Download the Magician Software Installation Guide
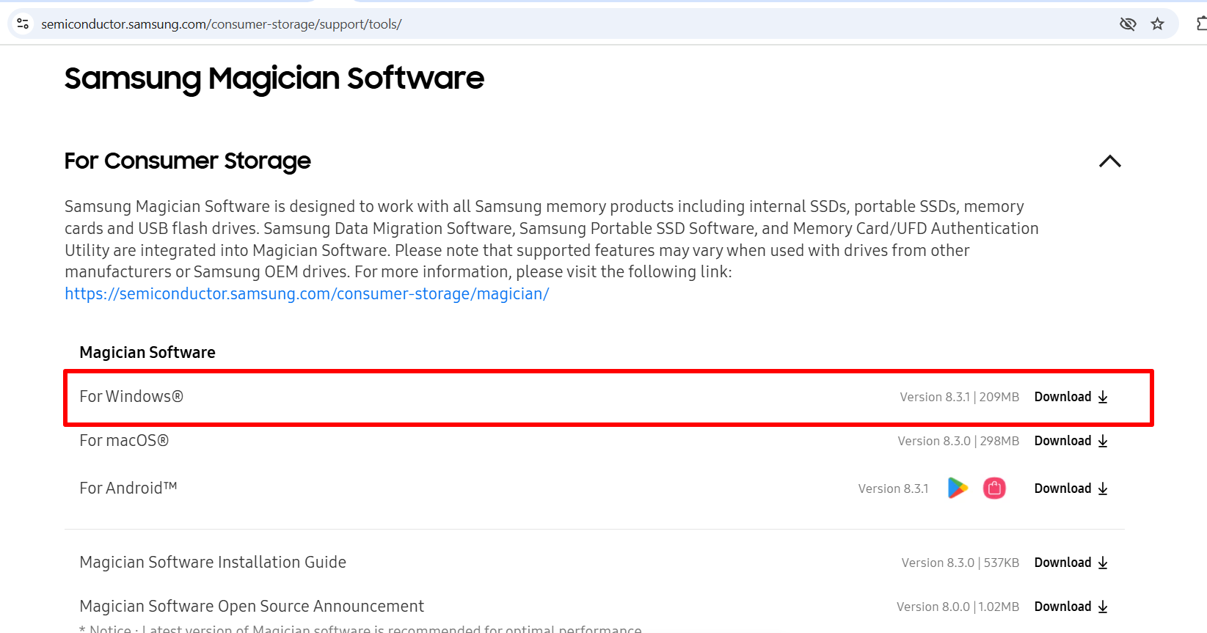The width and height of the screenshot is (1207, 633). tap(1071, 563)
